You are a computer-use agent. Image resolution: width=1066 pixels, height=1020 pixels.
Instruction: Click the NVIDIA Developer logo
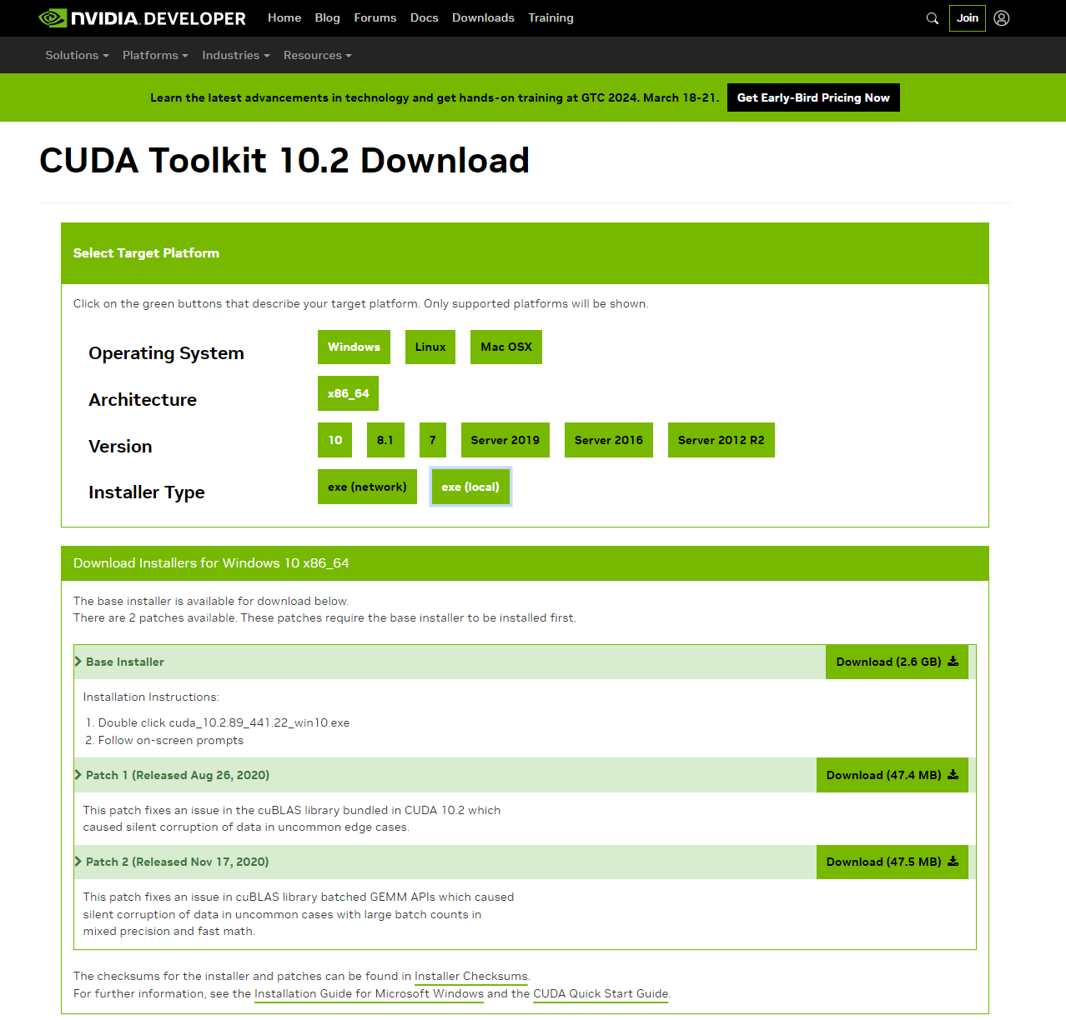click(x=143, y=18)
